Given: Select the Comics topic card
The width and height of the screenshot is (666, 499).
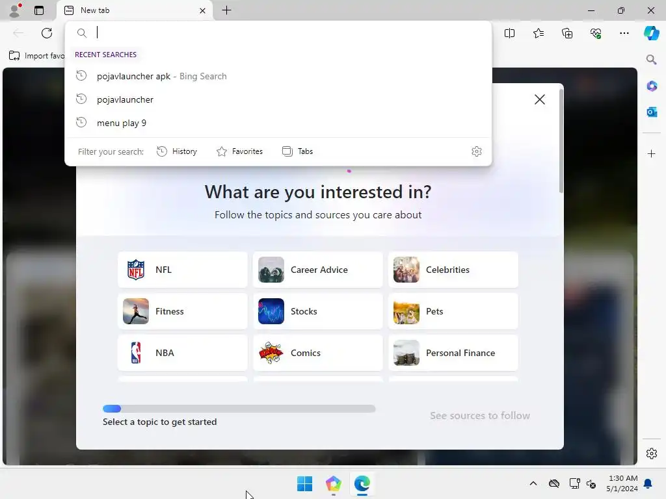Looking at the screenshot, I should pos(317,353).
